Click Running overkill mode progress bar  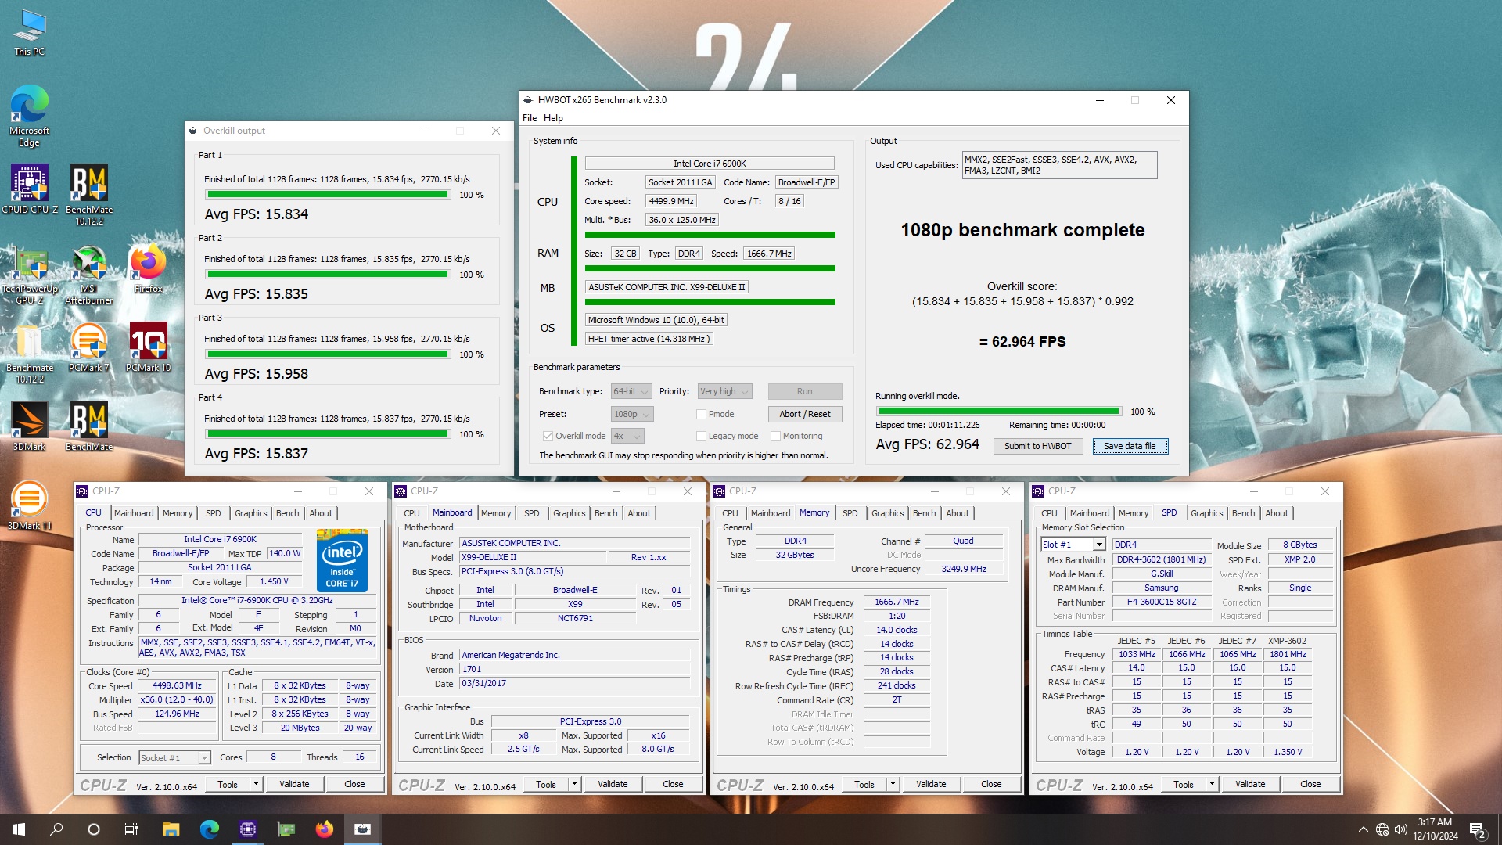tap(999, 411)
